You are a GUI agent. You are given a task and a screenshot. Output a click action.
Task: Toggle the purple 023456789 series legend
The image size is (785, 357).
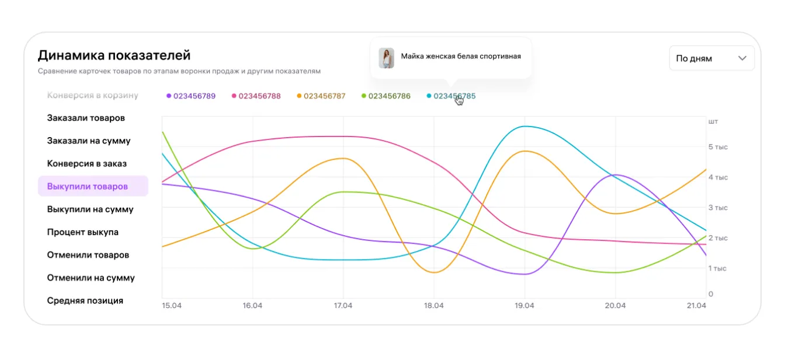pos(191,96)
